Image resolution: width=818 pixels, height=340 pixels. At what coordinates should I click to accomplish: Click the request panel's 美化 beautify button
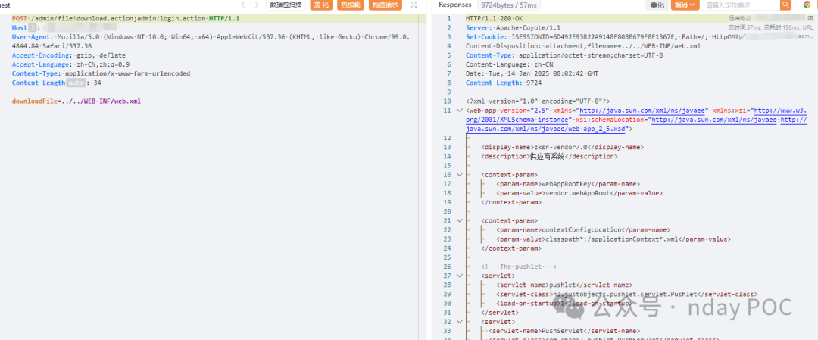[x=321, y=5]
